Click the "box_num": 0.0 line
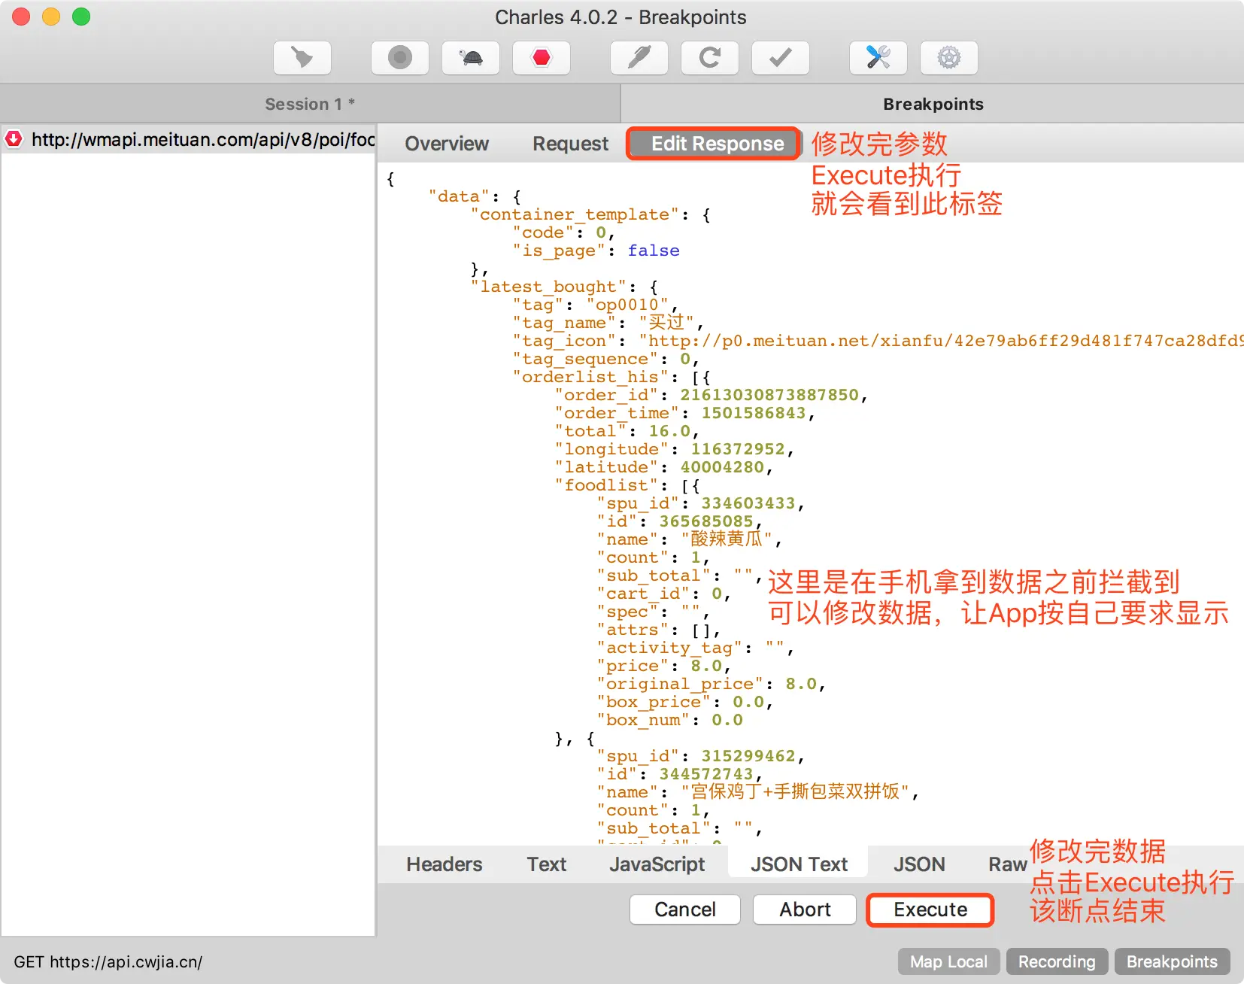The image size is (1244, 984). pyautogui.click(x=670, y=720)
